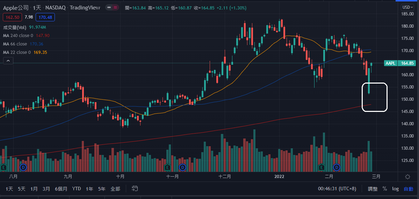Click the red 162.50 sell button
This screenshot has height=199, width=419.
12,17
